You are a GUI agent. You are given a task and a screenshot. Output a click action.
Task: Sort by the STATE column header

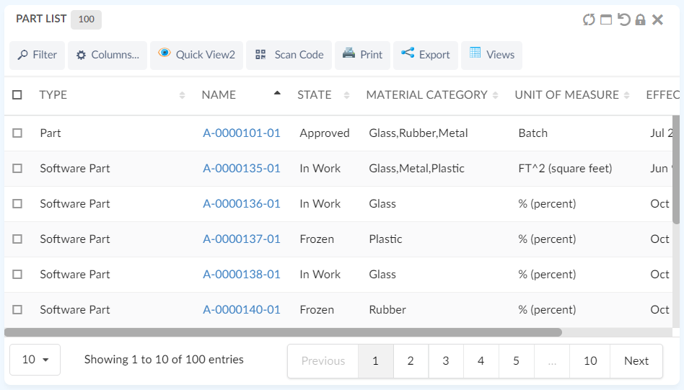(x=315, y=94)
